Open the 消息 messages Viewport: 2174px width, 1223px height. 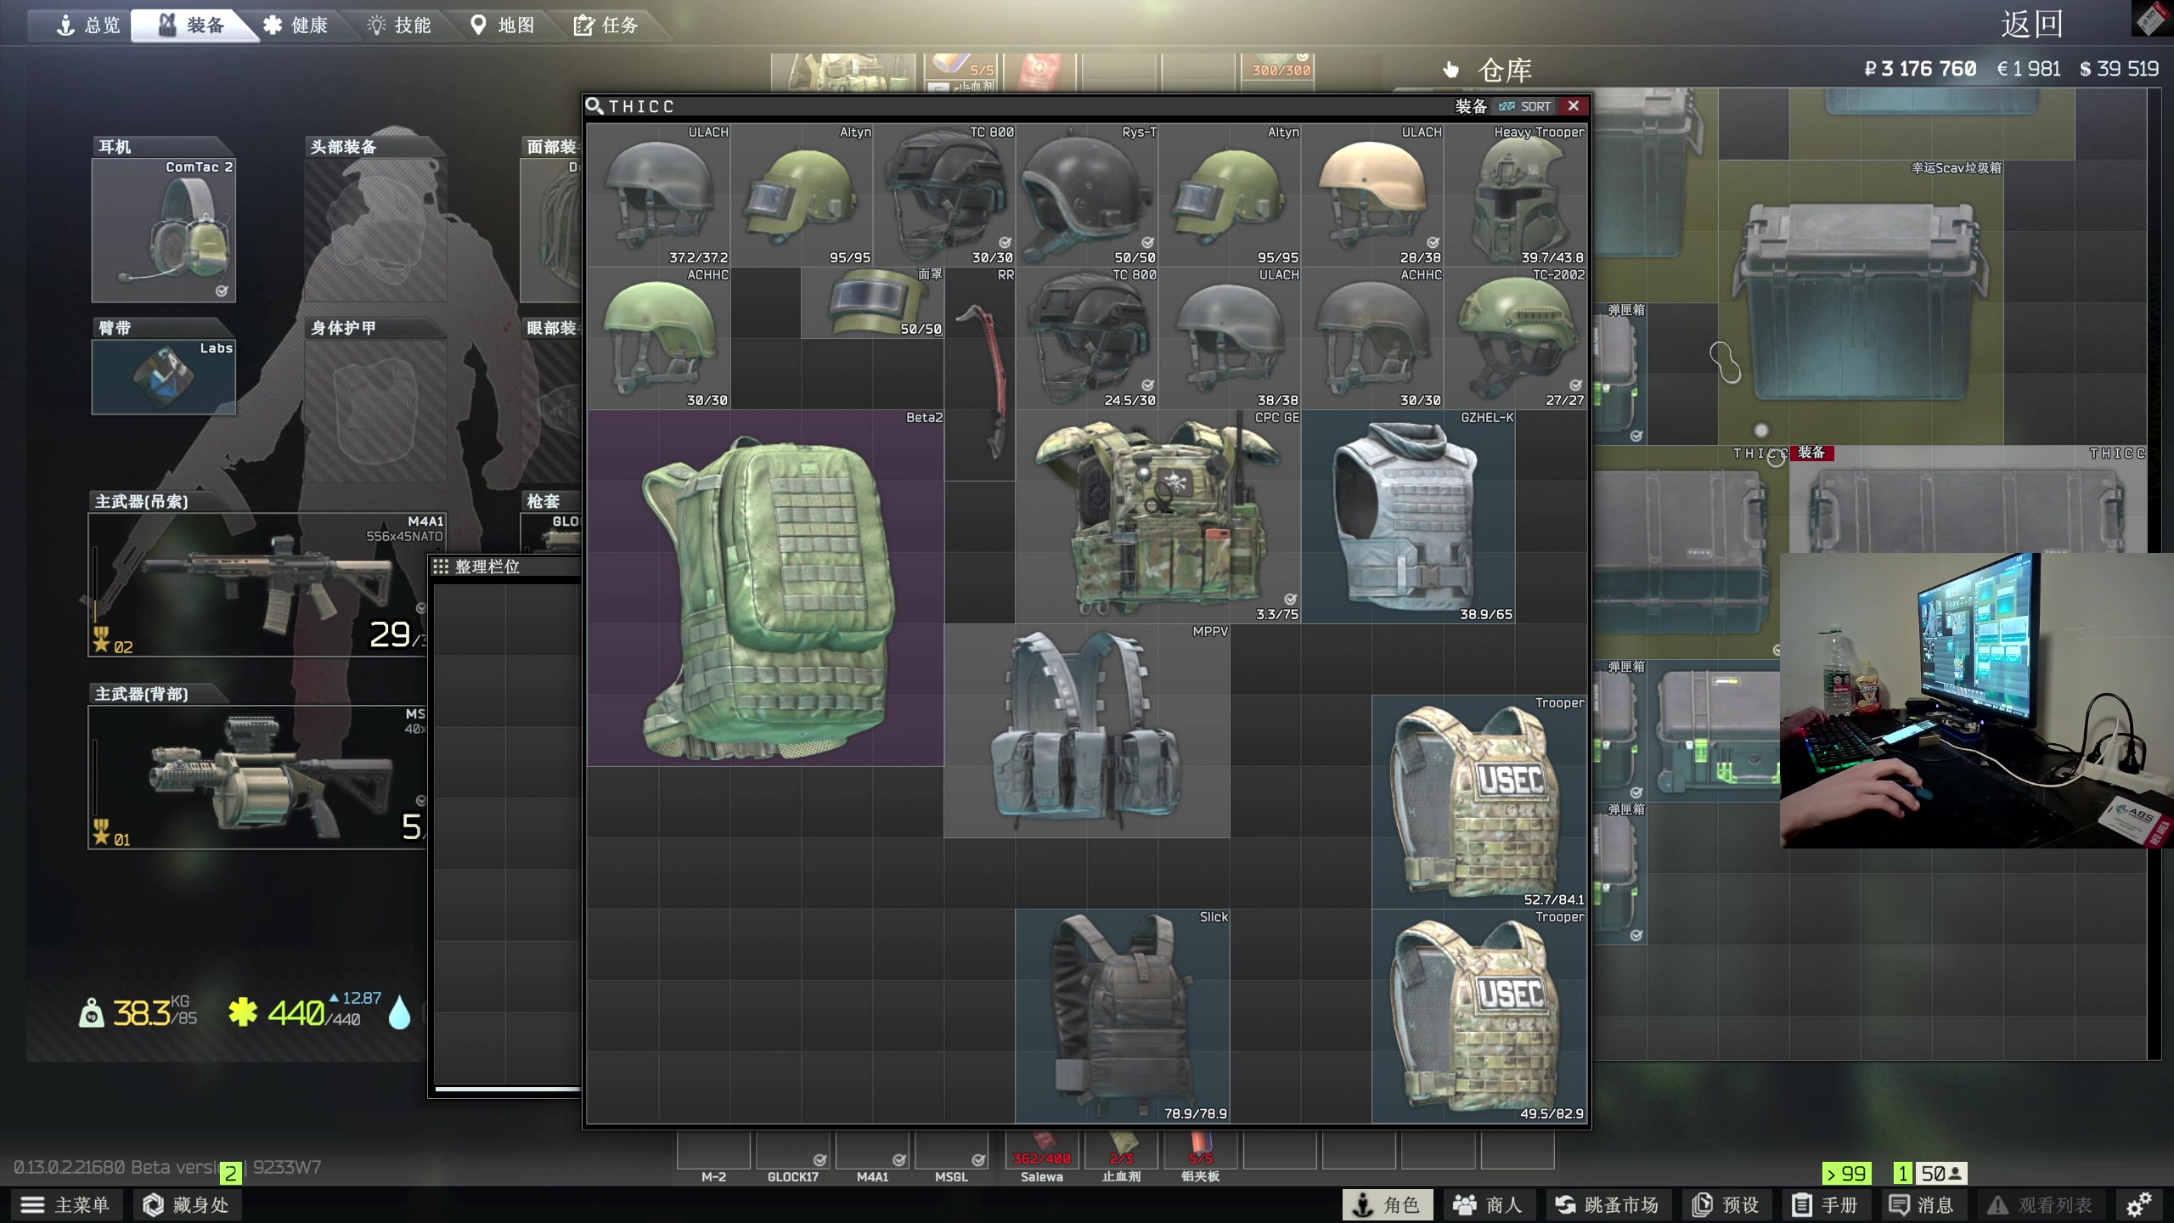(1921, 1204)
